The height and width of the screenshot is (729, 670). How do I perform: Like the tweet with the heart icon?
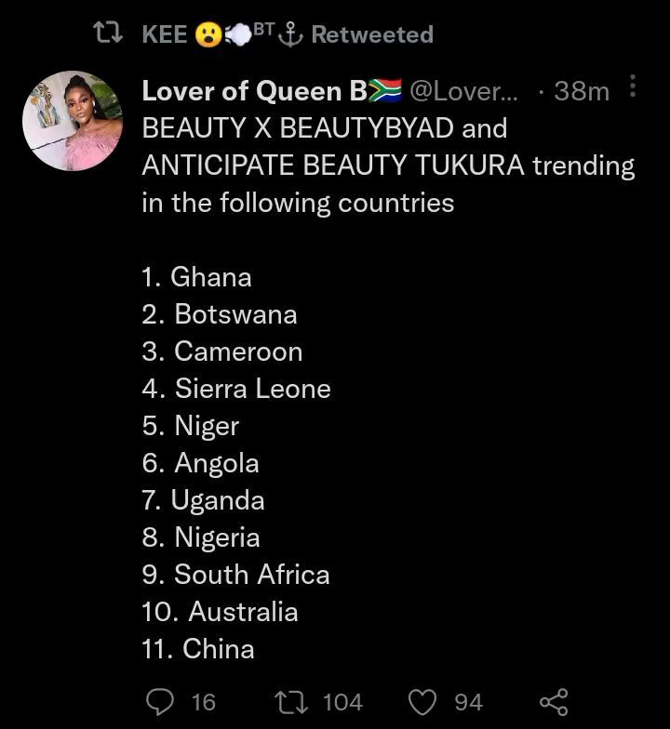423,701
